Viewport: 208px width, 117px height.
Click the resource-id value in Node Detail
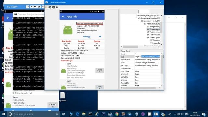coord(148,60)
